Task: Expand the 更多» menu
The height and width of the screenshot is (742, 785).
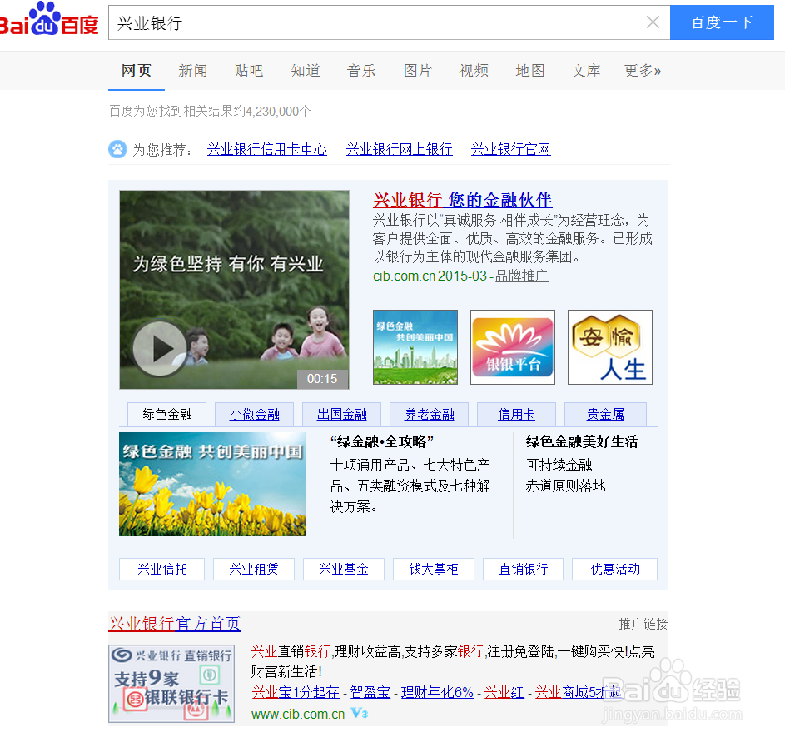Action: [643, 71]
